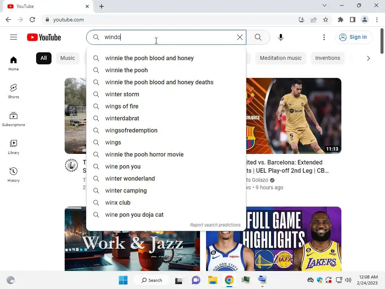Pick 'winnie the pooh blood and honey deaths'

[x=166, y=82]
